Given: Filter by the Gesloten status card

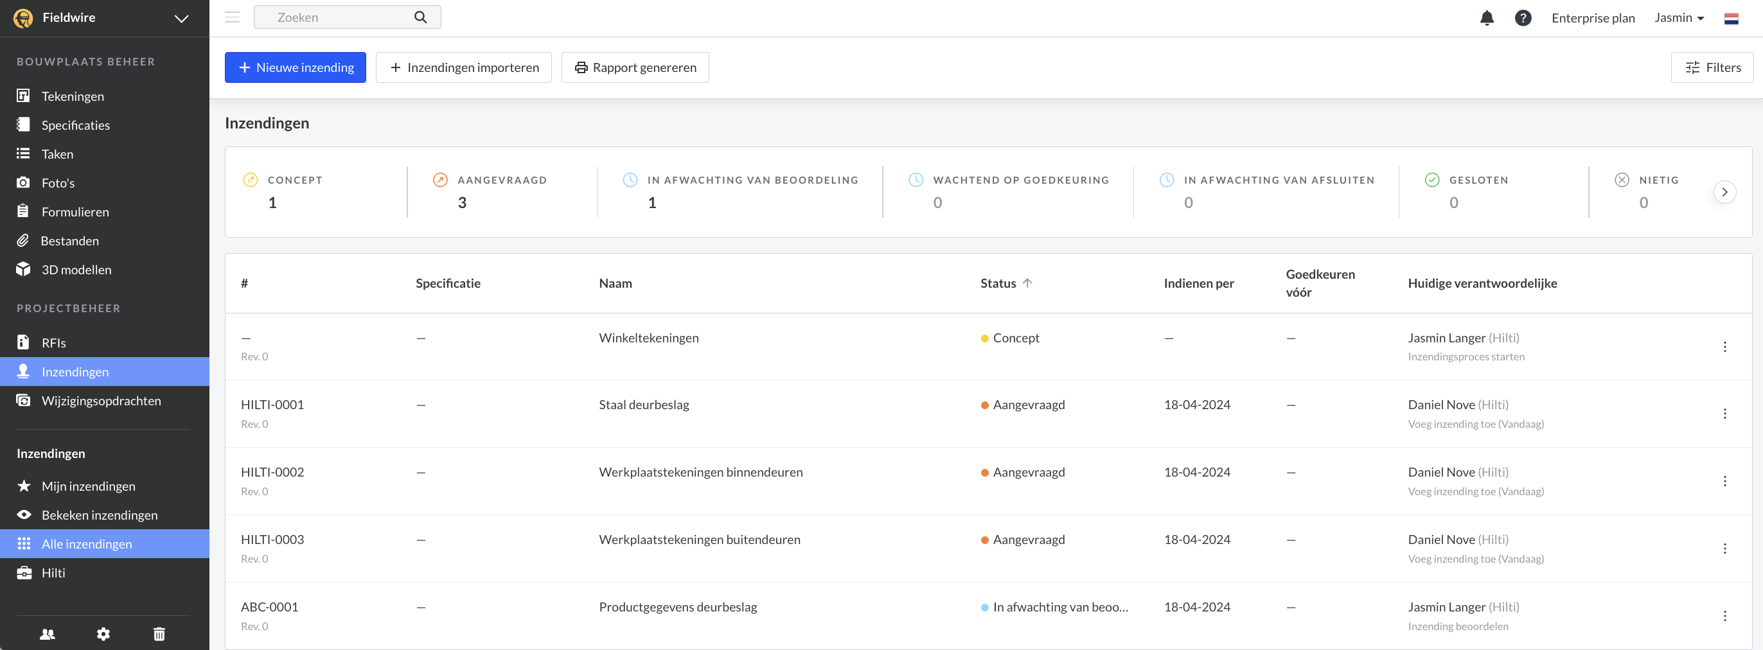Looking at the screenshot, I should pyautogui.click(x=1494, y=191).
